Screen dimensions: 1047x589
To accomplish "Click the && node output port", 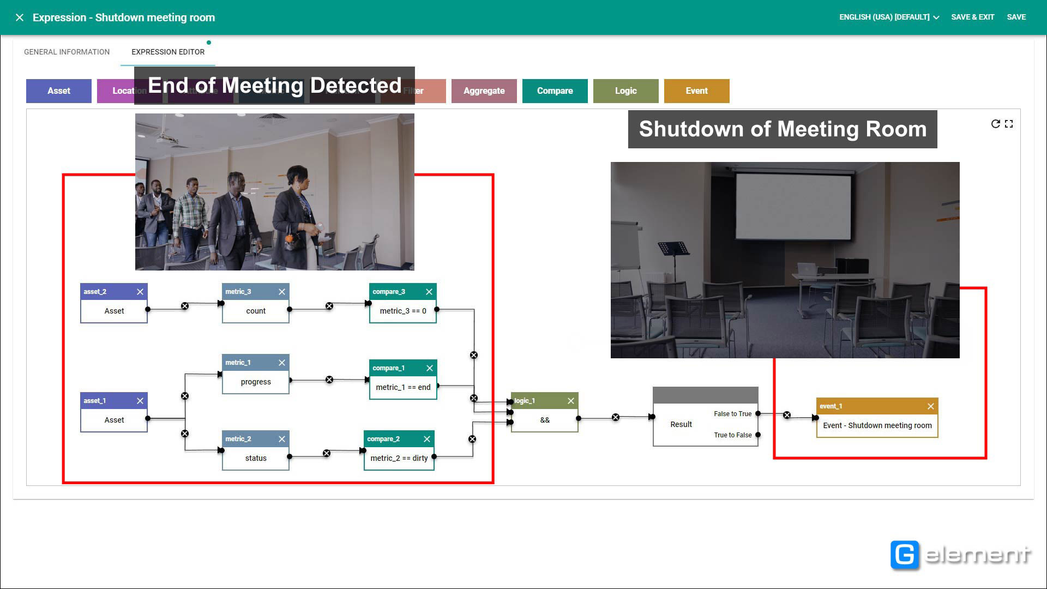I will pos(579,418).
